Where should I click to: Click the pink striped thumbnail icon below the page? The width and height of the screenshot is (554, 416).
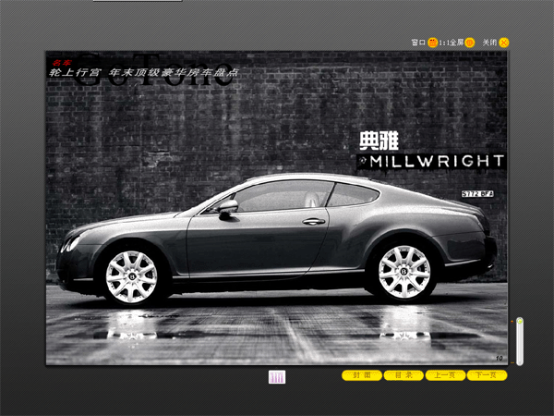(x=277, y=377)
